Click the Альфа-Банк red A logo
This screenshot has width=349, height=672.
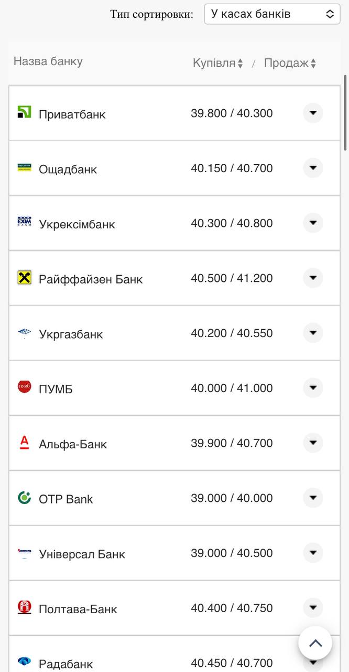24,442
